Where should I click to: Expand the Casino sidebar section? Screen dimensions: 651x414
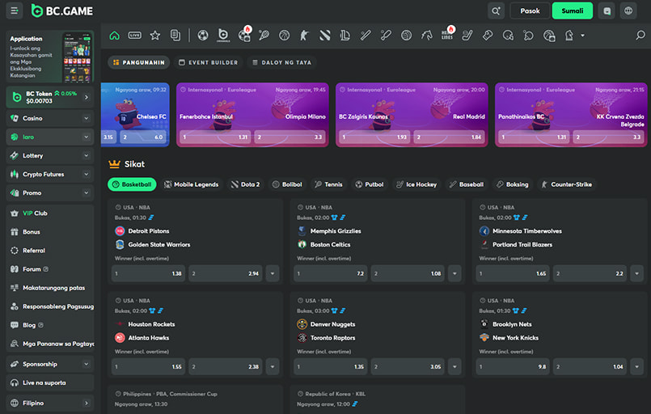tap(87, 118)
